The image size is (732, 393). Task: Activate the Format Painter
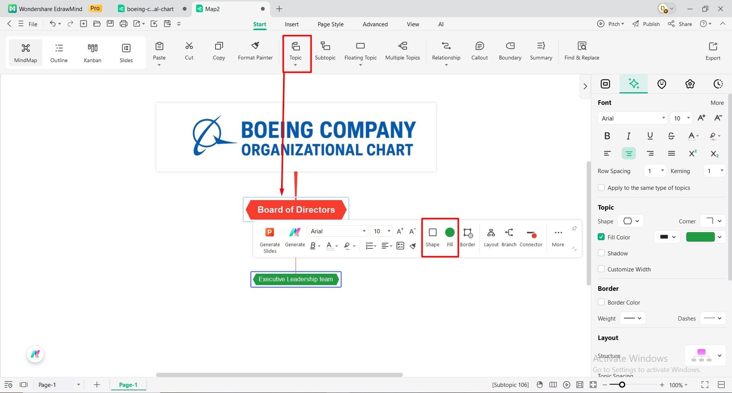(x=255, y=51)
